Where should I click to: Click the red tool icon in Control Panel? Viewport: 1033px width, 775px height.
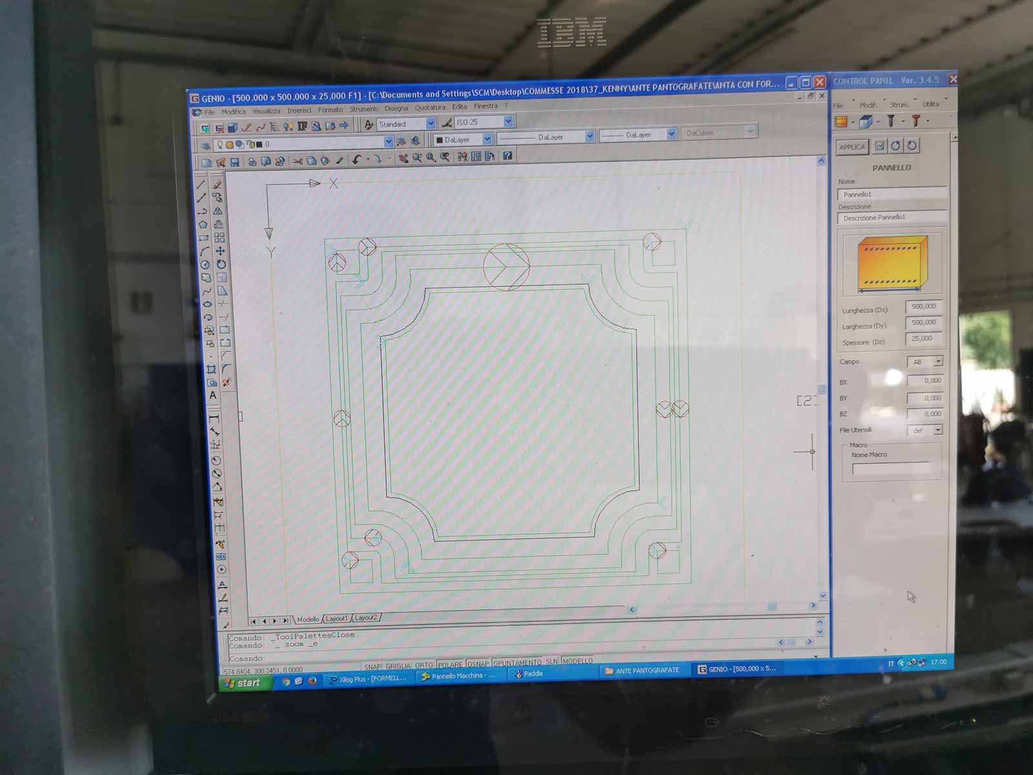click(x=915, y=121)
